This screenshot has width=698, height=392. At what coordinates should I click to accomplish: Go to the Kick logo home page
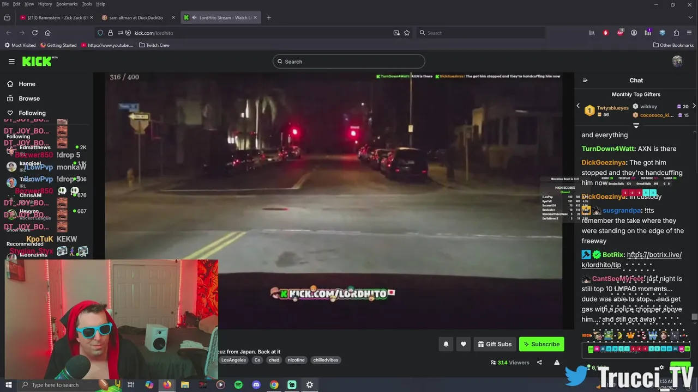point(39,61)
